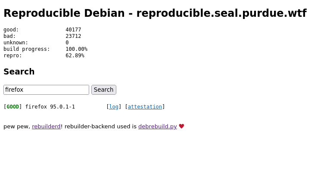Image resolution: width=330 pixels, height=180 pixels.
Task: Click the bad count value 23712
Action: 73,36
